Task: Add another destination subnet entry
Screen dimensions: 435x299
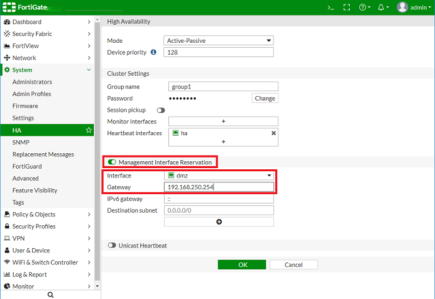Action: (219, 221)
